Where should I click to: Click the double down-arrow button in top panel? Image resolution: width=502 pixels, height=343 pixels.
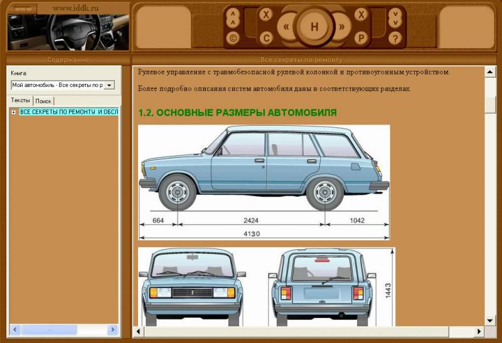pyautogui.click(x=395, y=17)
